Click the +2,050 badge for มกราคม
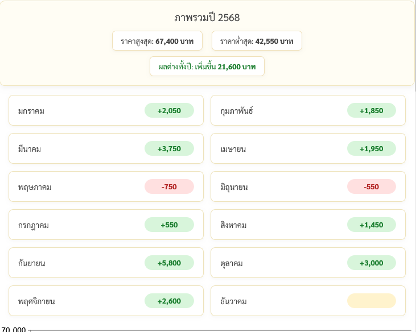 (x=169, y=110)
